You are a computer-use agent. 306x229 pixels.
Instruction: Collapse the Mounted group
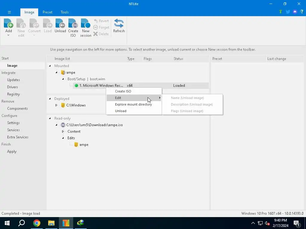[x=50, y=66]
